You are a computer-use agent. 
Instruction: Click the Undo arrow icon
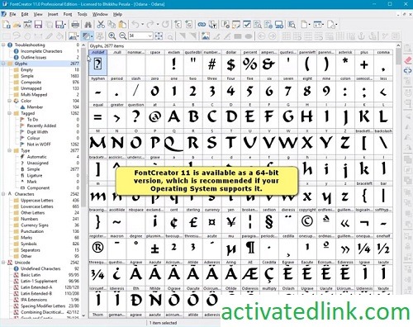[x=135, y=25]
